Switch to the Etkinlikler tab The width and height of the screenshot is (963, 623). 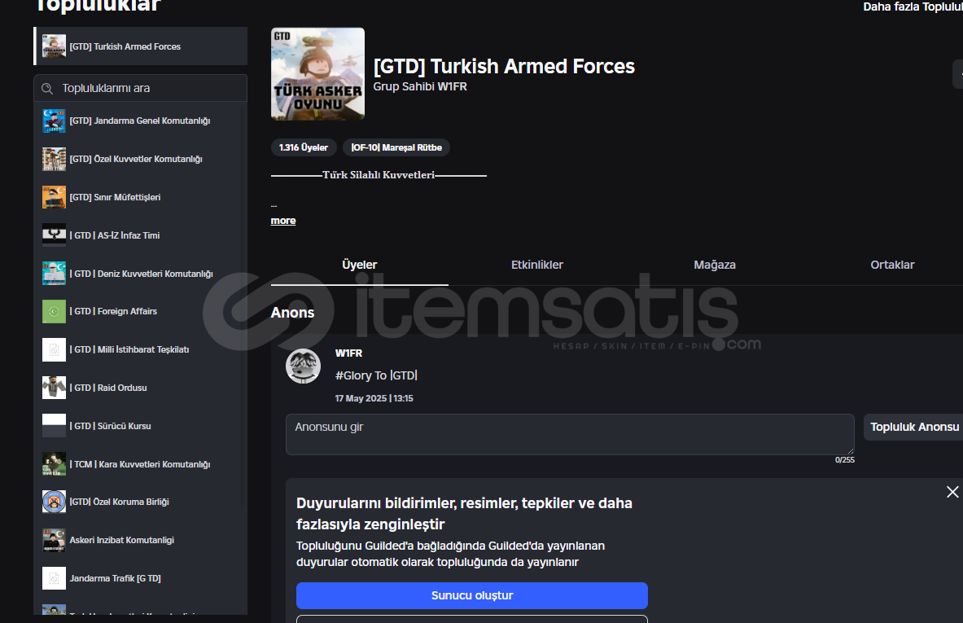point(537,265)
